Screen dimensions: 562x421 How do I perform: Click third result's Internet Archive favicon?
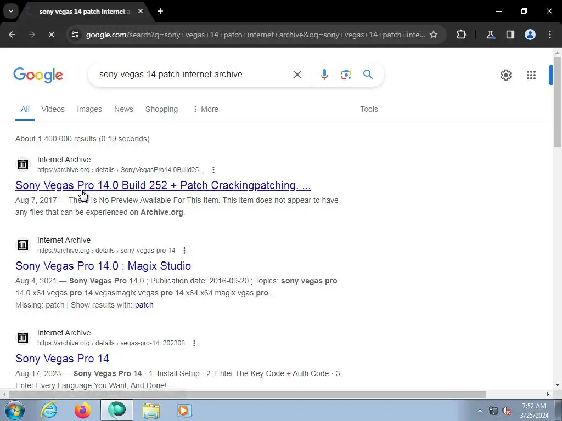(x=23, y=338)
